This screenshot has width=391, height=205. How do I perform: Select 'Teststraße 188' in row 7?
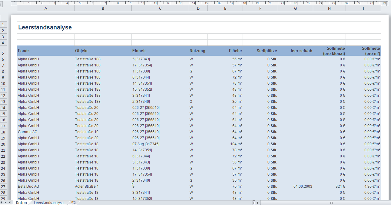pos(103,65)
